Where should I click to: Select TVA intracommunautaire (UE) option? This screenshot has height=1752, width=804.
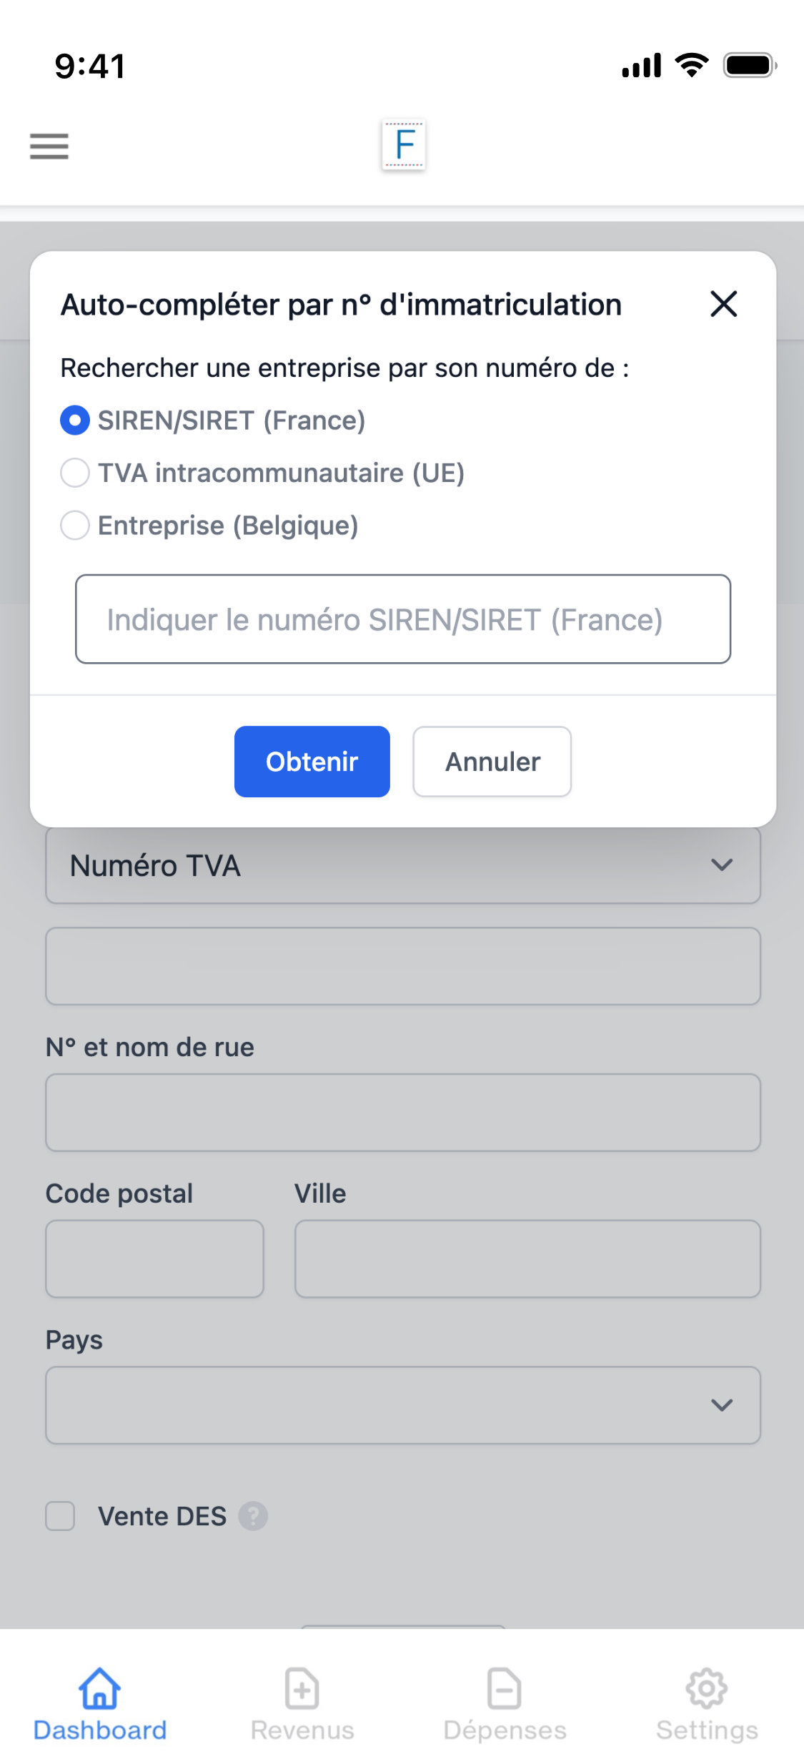pos(75,473)
